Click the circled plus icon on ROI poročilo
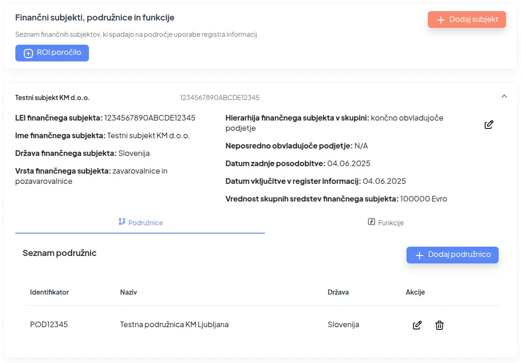Screen dimensions: 521x363 click(28, 53)
